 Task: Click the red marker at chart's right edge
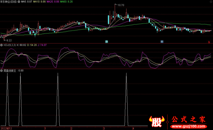pyautogui.click(x=209, y=42)
